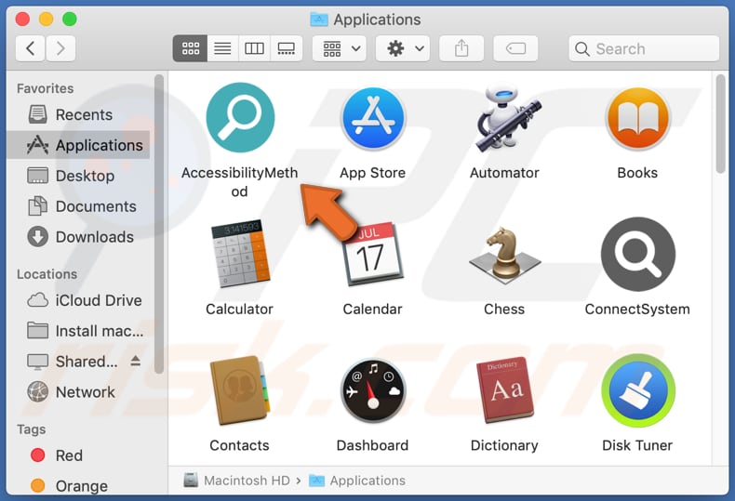Image resolution: width=735 pixels, height=501 pixels.
Task: Click the Edit Tags toolbar button
Action: pos(515,48)
